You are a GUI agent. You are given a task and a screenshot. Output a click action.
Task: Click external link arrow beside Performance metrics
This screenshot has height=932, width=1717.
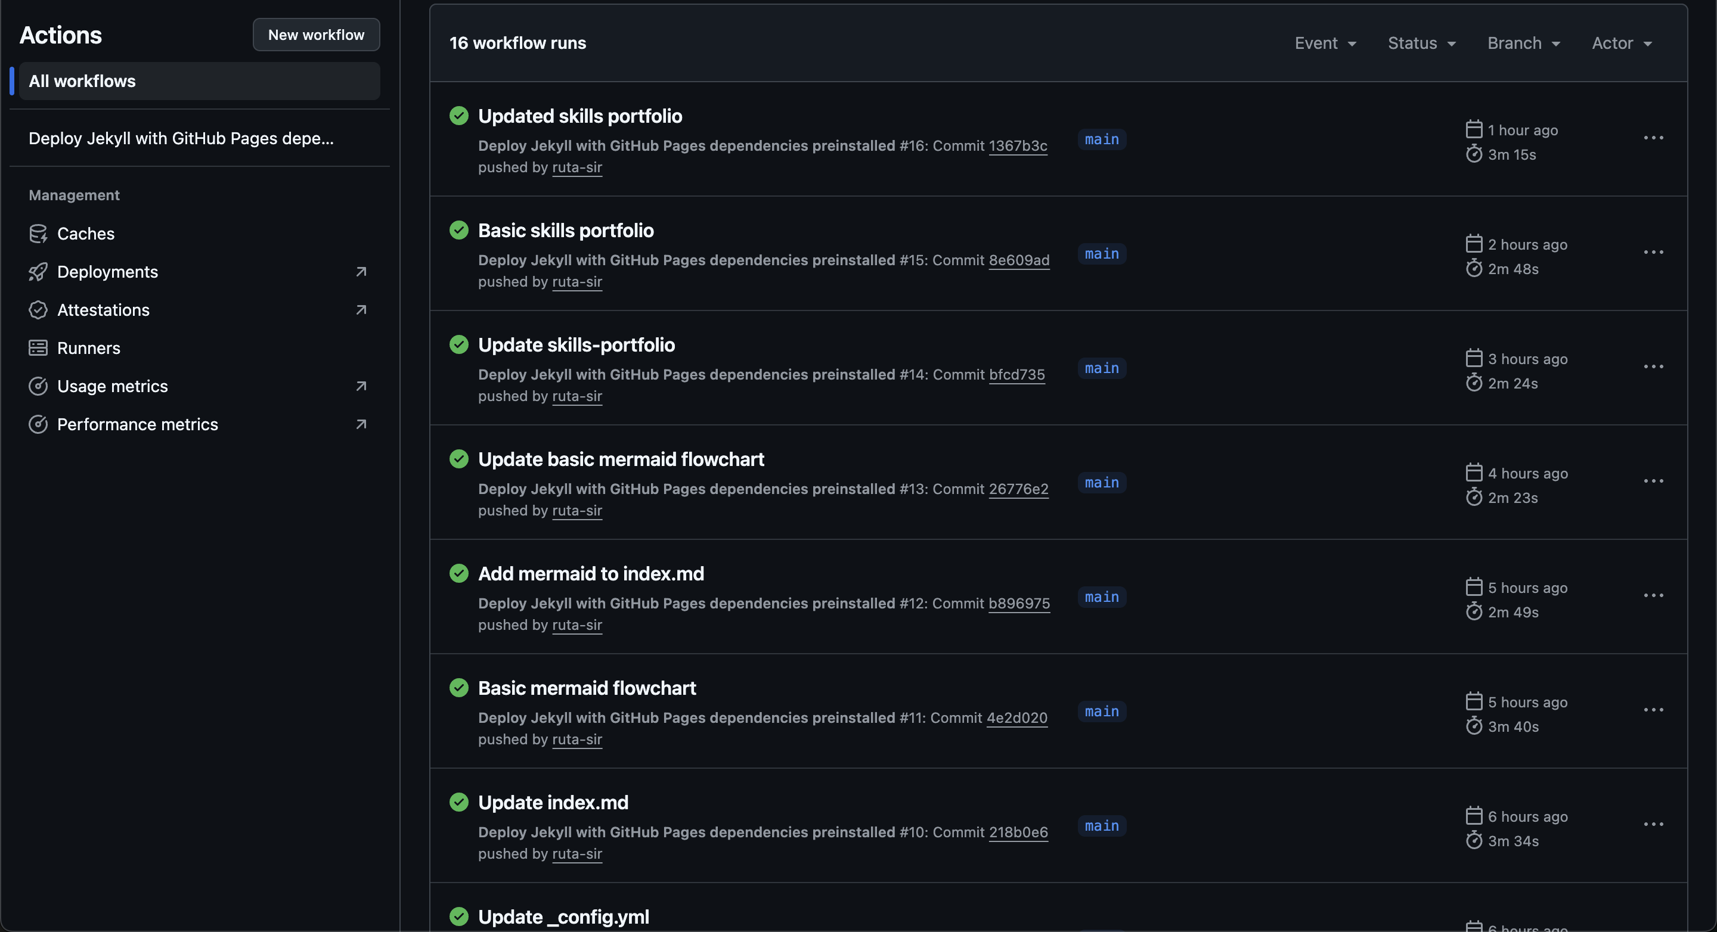(361, 424)
